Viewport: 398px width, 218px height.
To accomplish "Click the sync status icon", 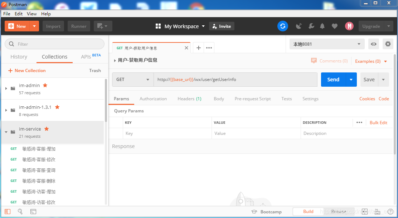I will click(x=282, y=26).
